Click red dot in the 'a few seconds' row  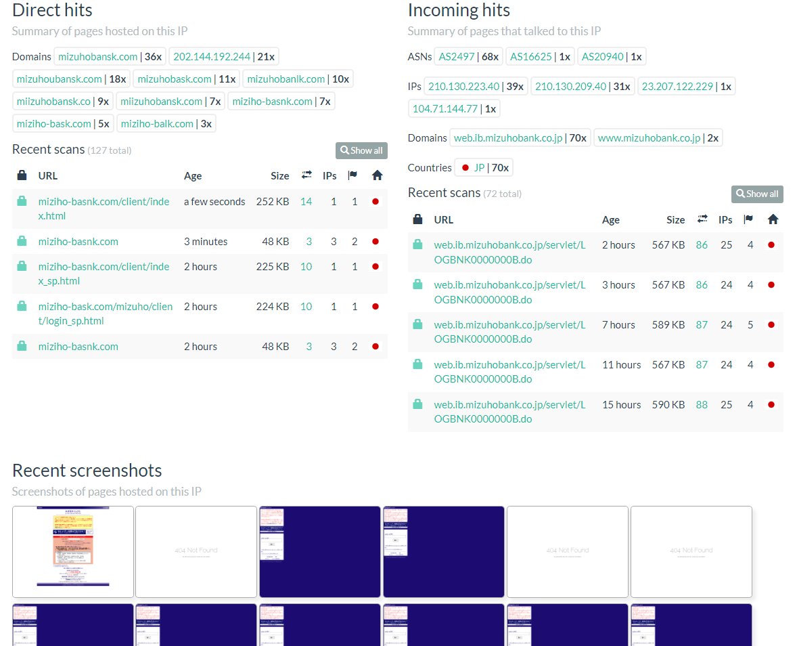375,201
